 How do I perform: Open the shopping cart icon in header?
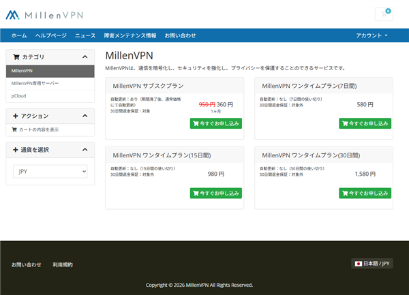pos(384,14)
